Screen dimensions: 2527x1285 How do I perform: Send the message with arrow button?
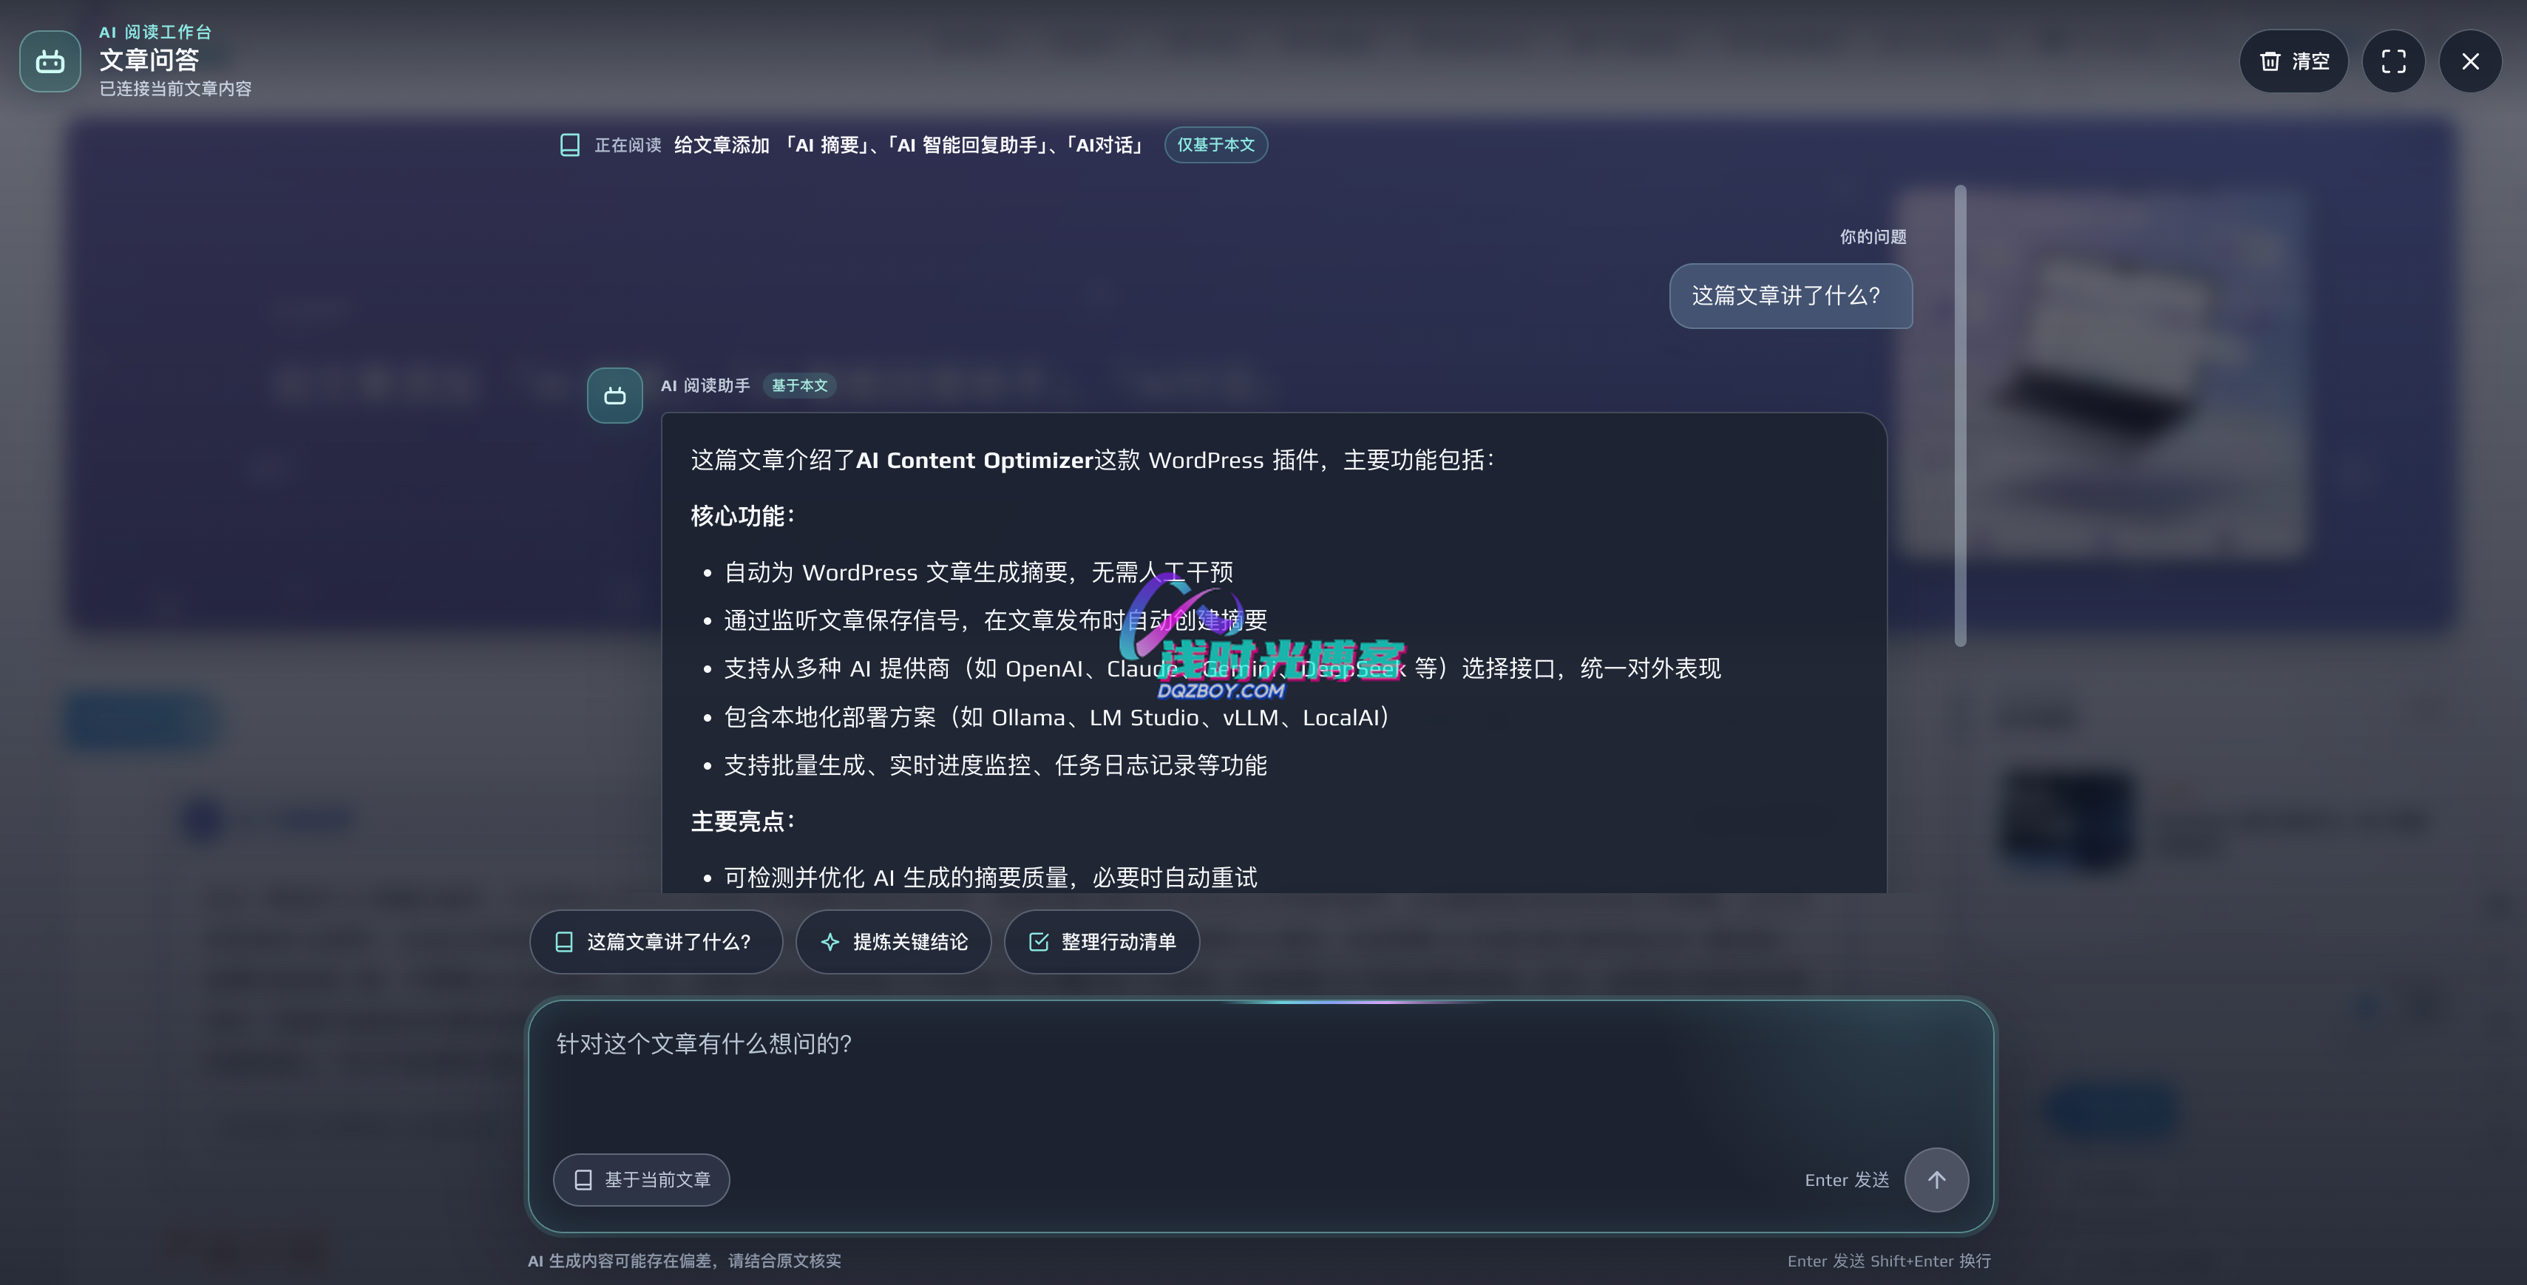pyautogui.click(x=1936, y=1180)
